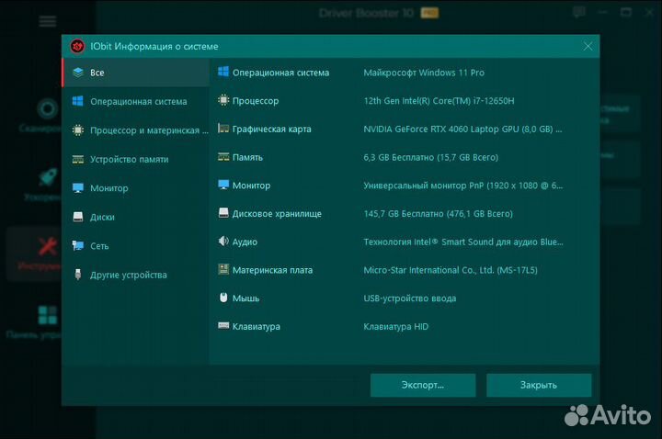Open 'Монитор' sidebar category

pos(136,188)
